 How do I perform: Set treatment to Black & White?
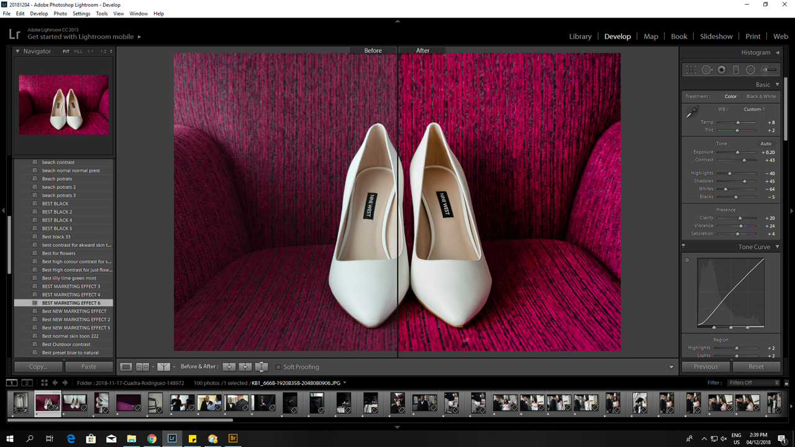point(761,96)
